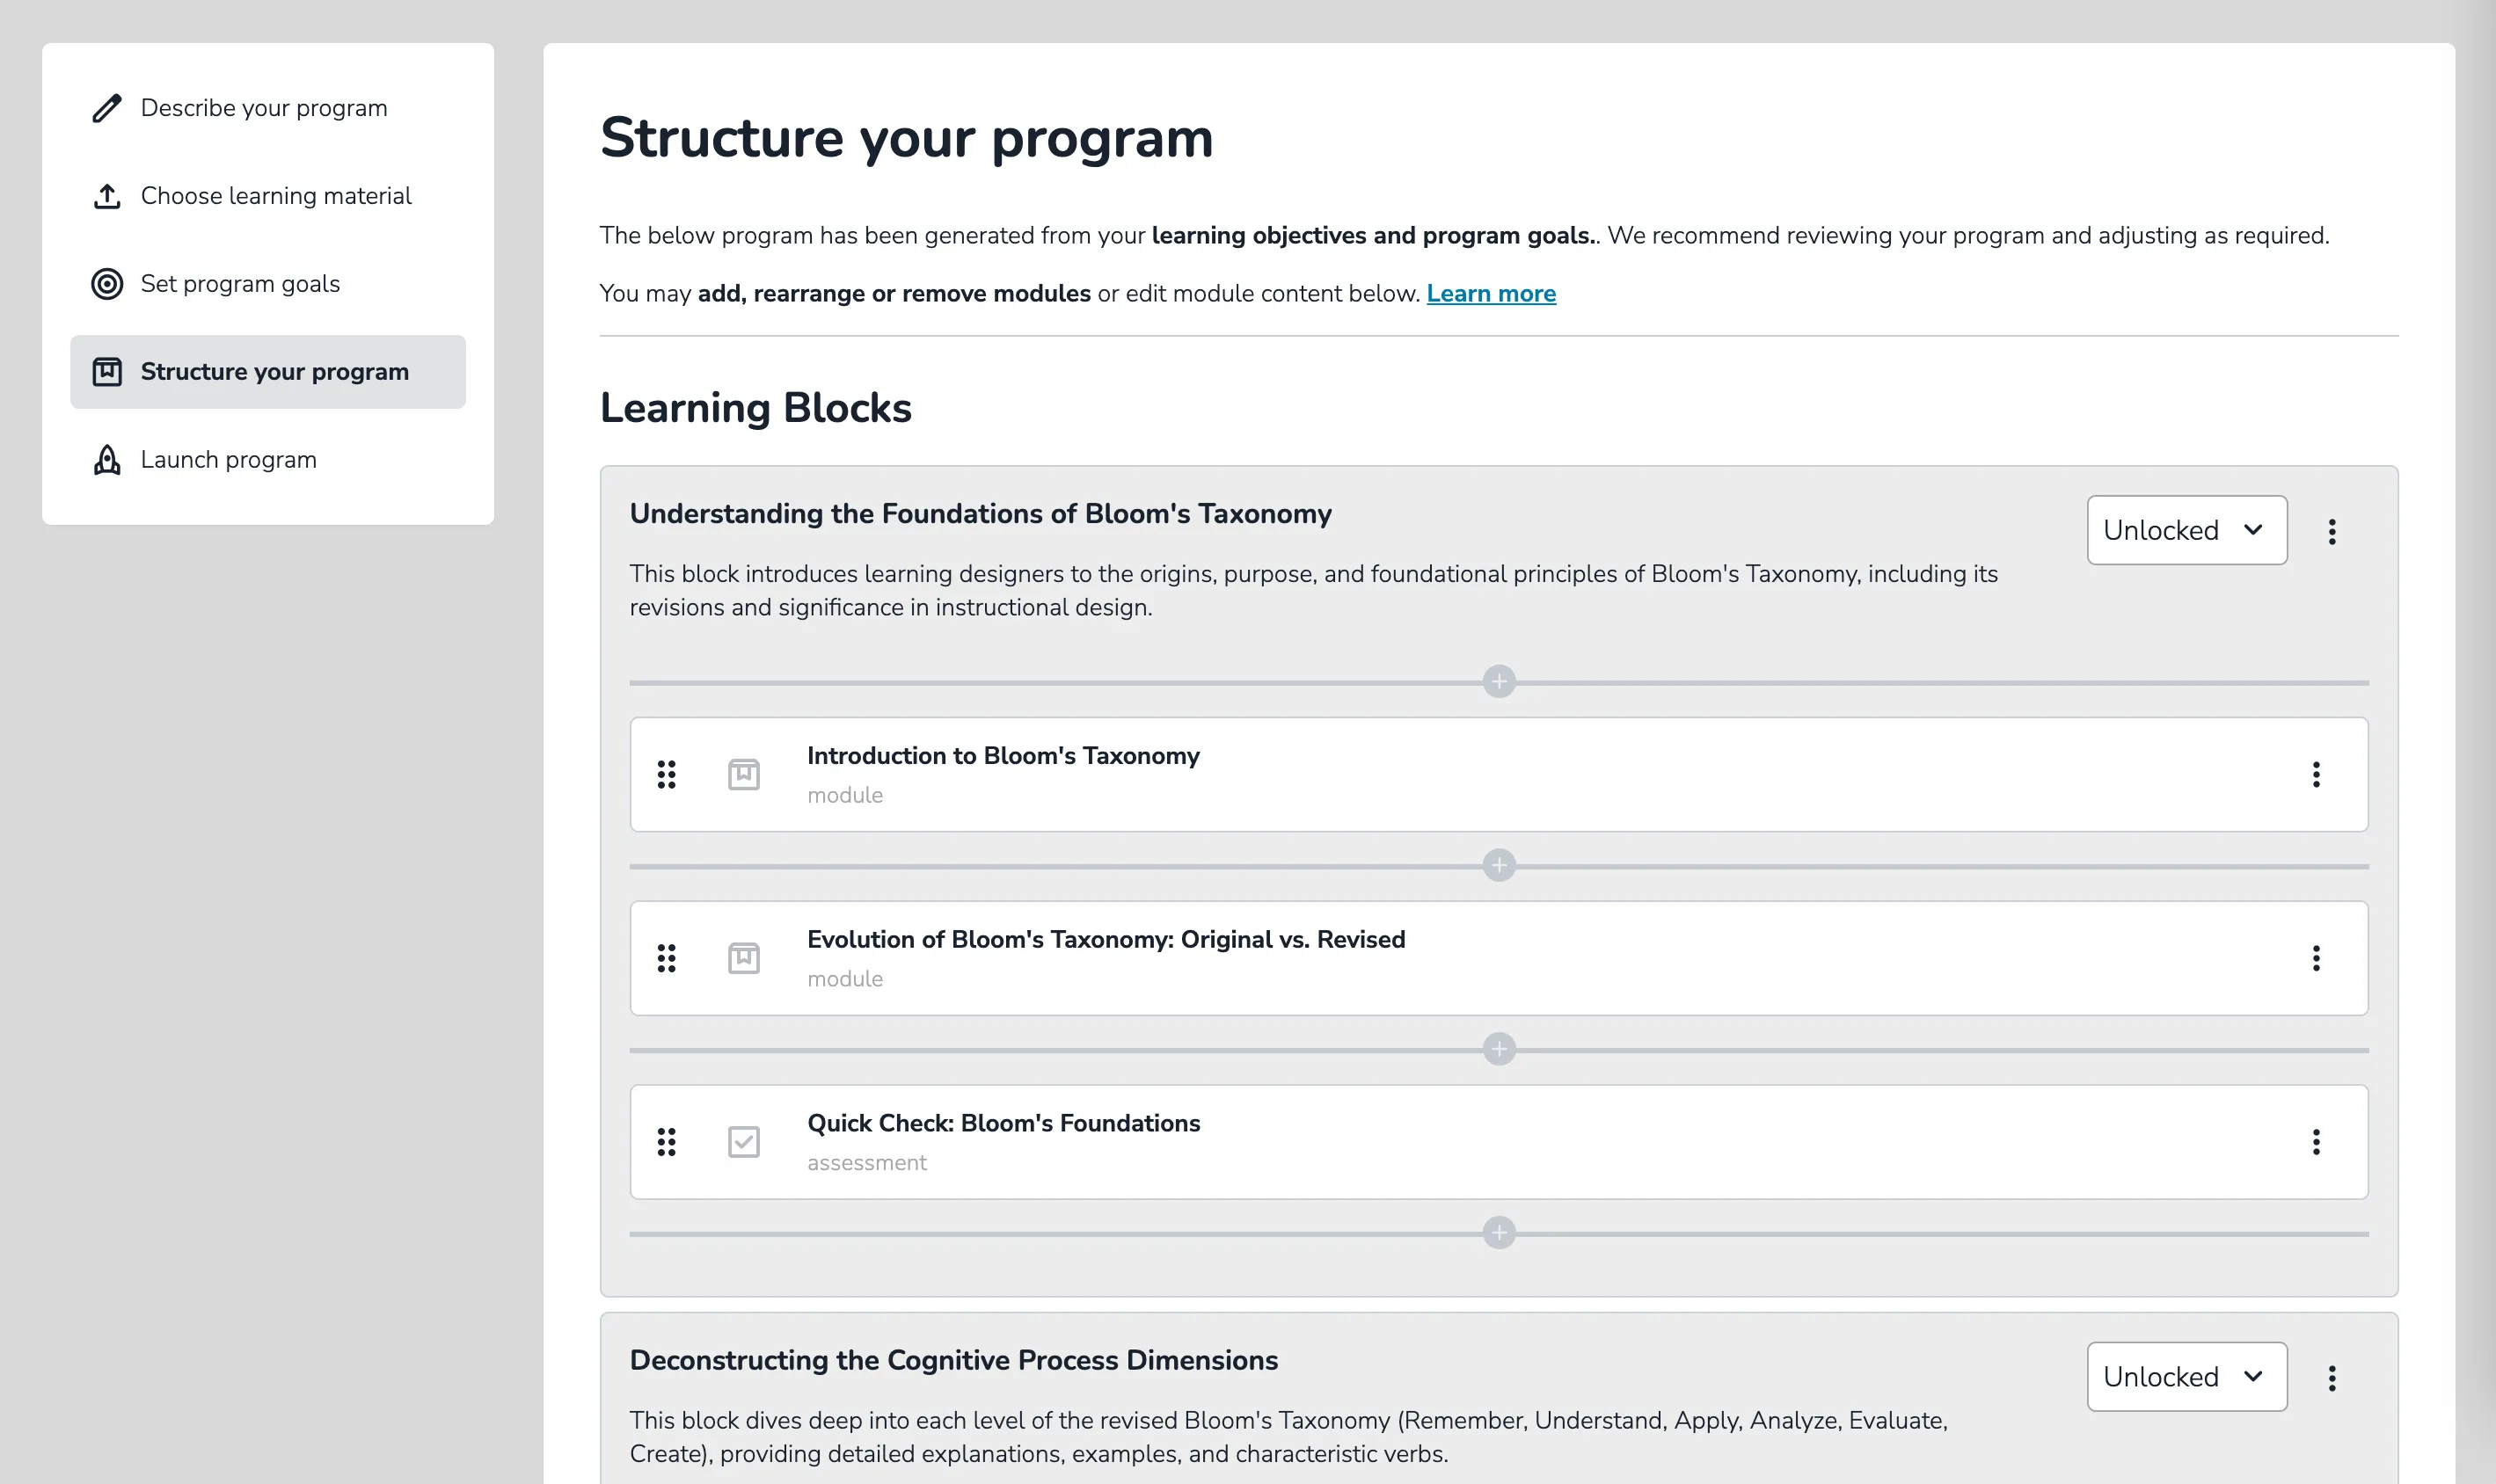This screenshot has width=2496, height=1484.
Task: Add item between Introduction and Evolution modules
Action: (1499, 865)
